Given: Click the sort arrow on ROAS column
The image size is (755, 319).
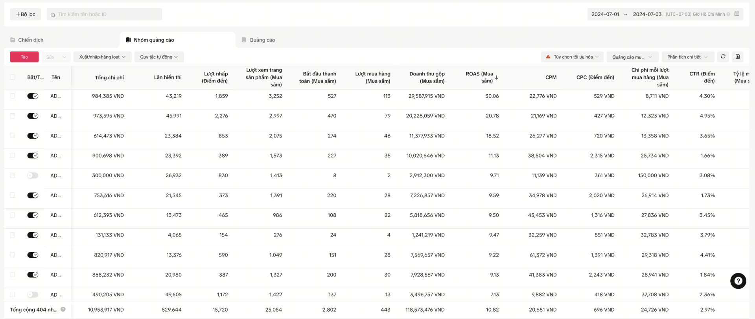Looking at the screenshot, I should 497,78.
